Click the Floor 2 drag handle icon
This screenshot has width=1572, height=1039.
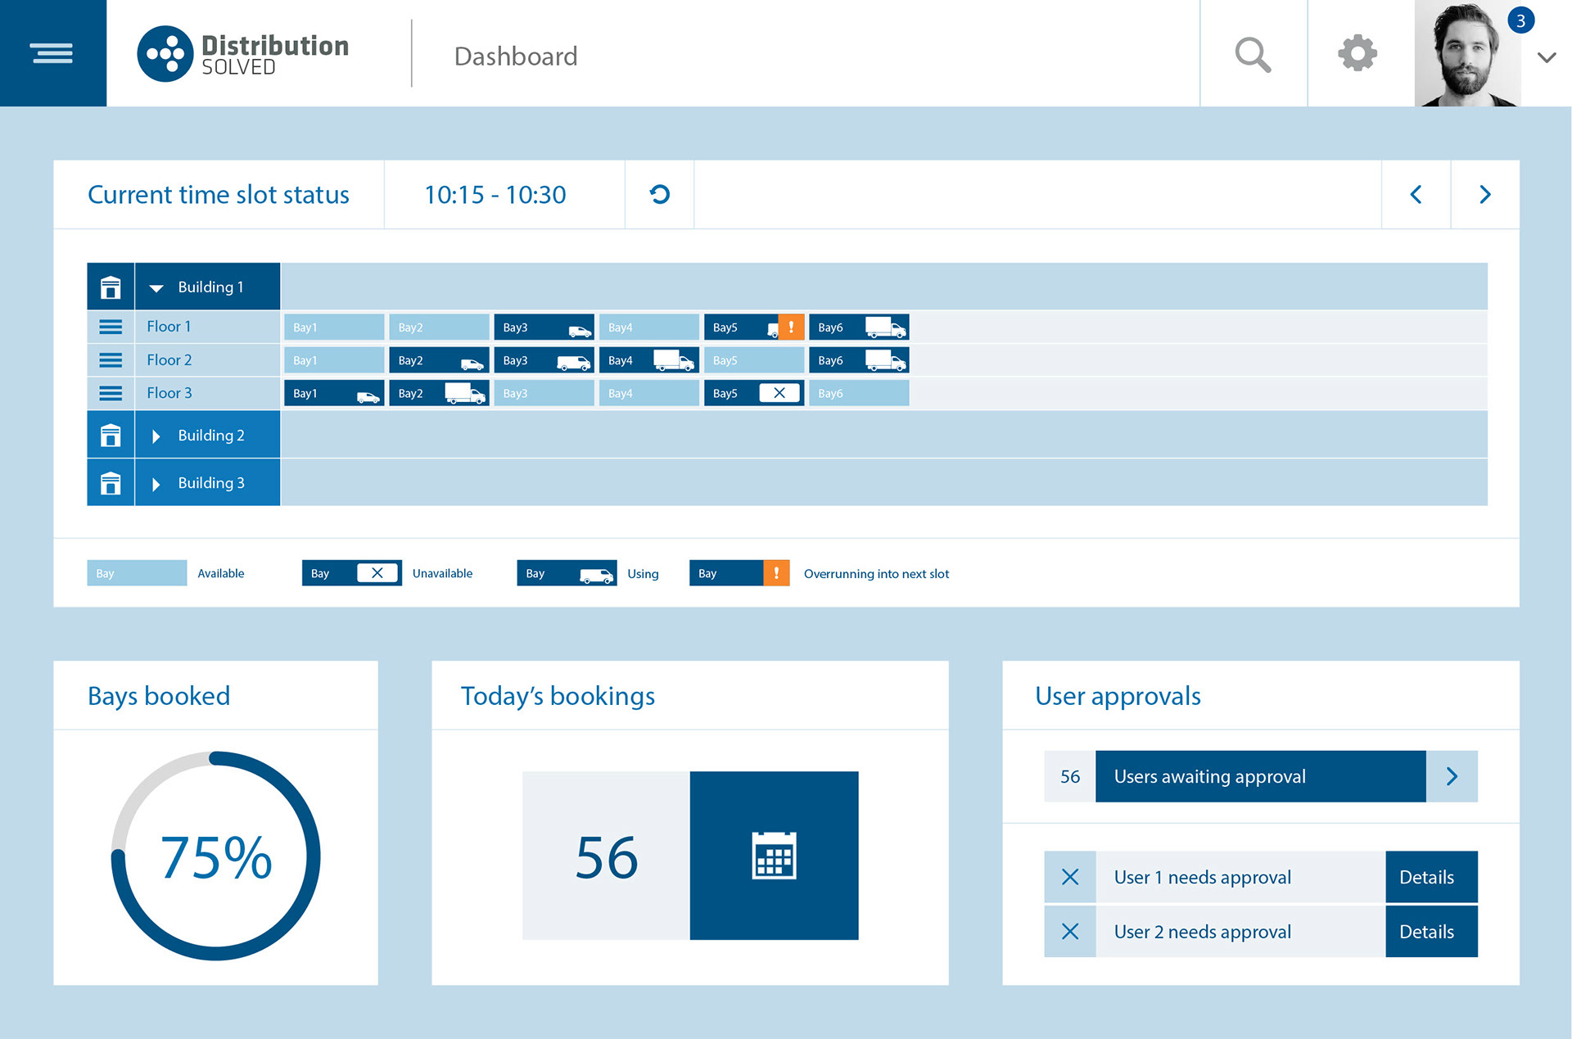pos(111,360)
